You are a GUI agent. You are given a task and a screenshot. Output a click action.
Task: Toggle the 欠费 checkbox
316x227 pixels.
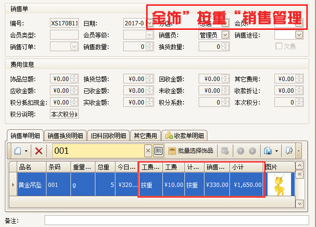click(x=279, y=46)
